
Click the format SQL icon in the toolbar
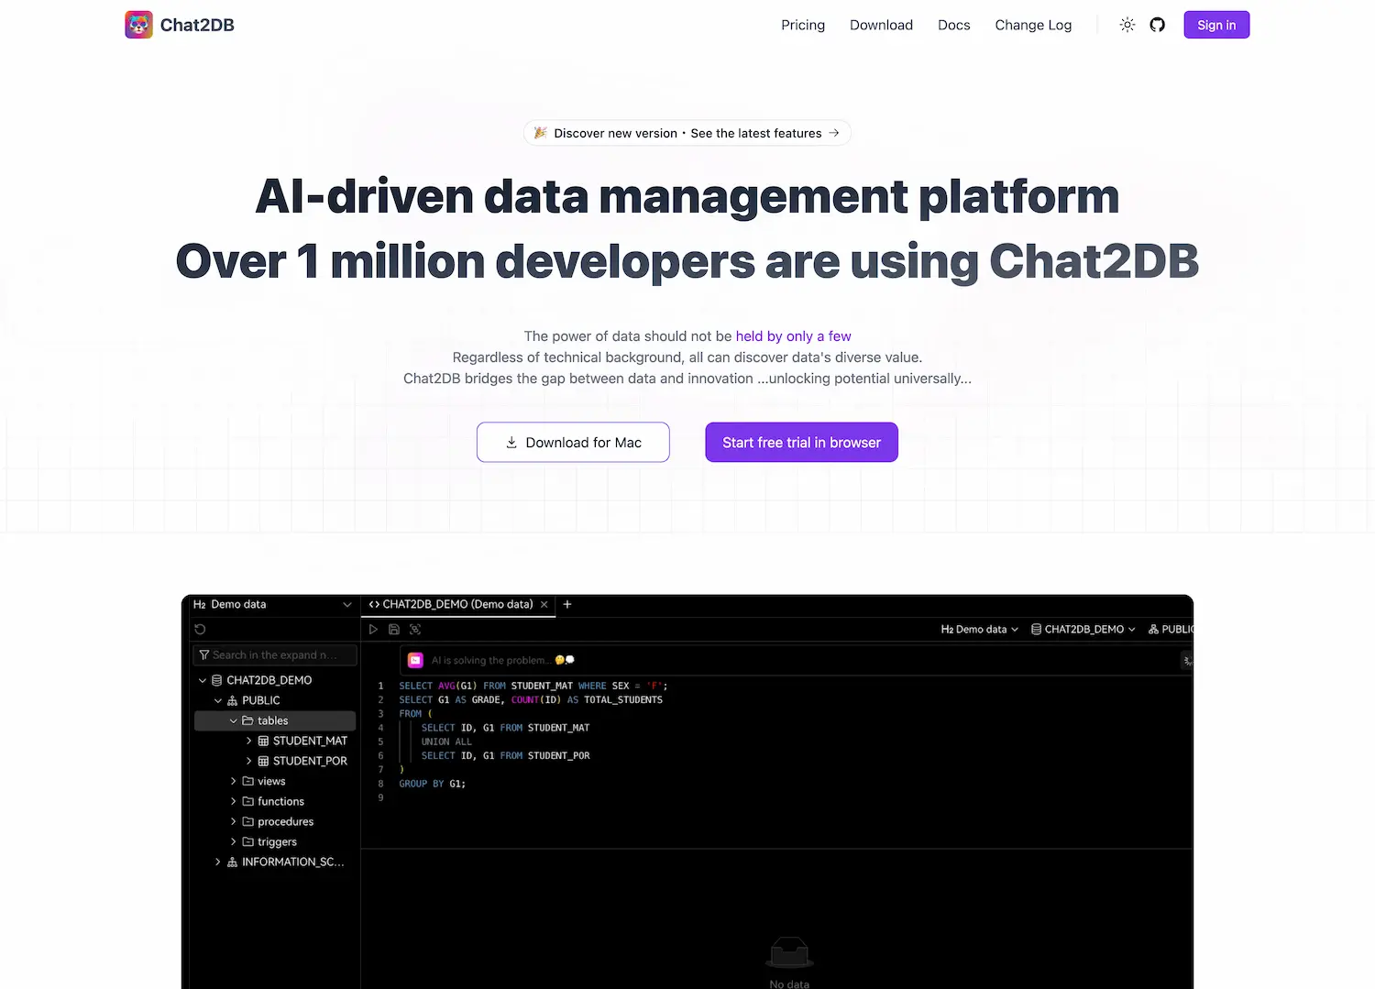click(415, 629)
